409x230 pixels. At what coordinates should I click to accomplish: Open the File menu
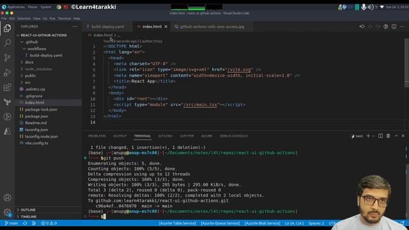pyautogui.click(x=4, y=19)
